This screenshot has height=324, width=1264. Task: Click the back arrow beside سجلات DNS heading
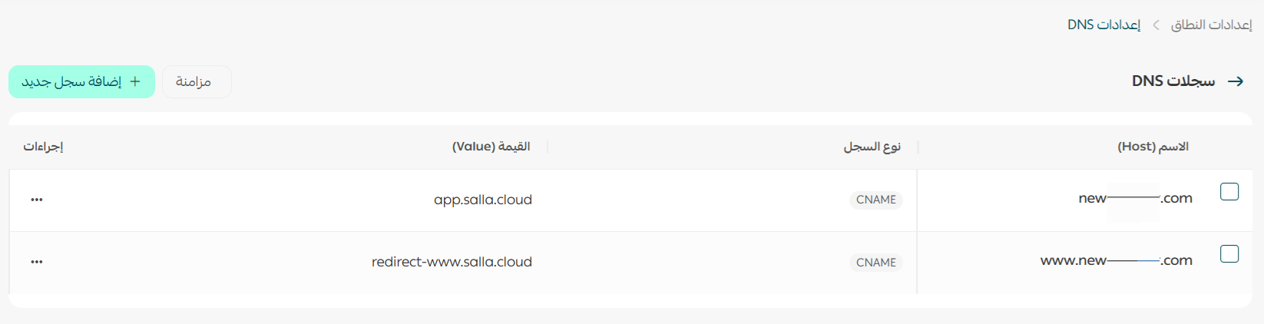(1236, 81)
